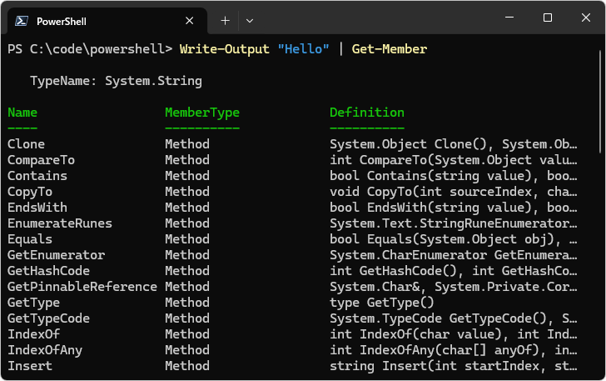Minimize the terminal window

point(509,18)
